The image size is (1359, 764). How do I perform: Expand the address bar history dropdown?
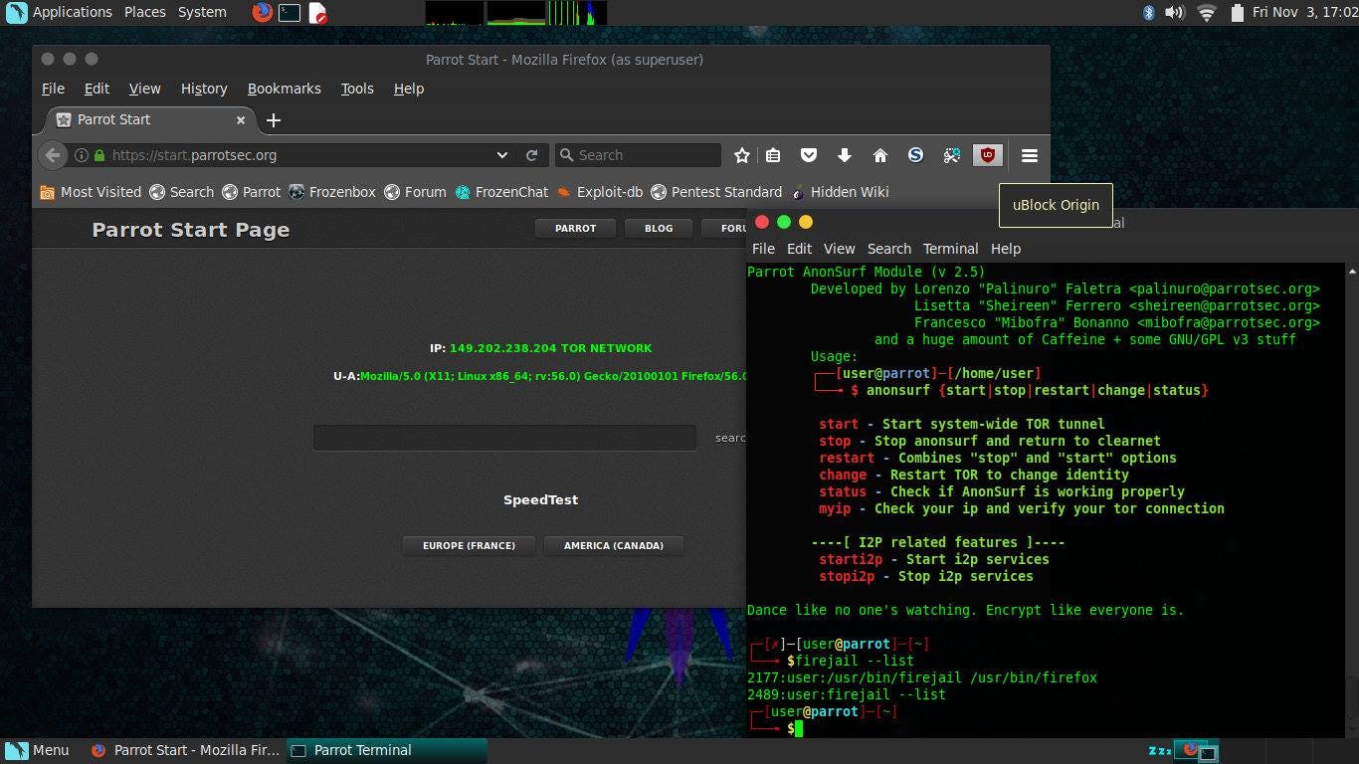click(502, 155)
